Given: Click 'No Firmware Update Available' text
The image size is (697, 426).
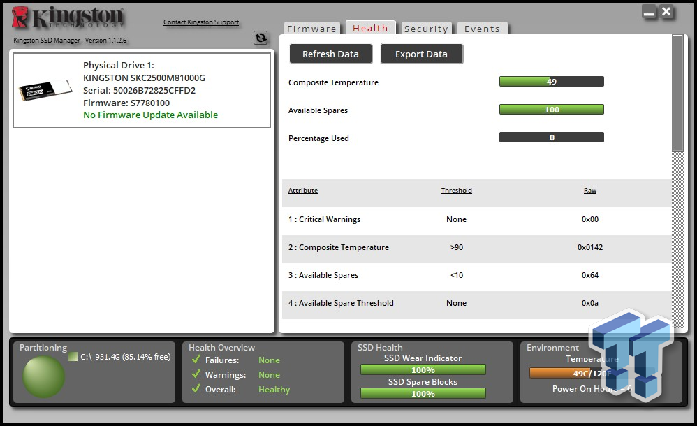Looking at the screenshot, I should pos(150,115).
